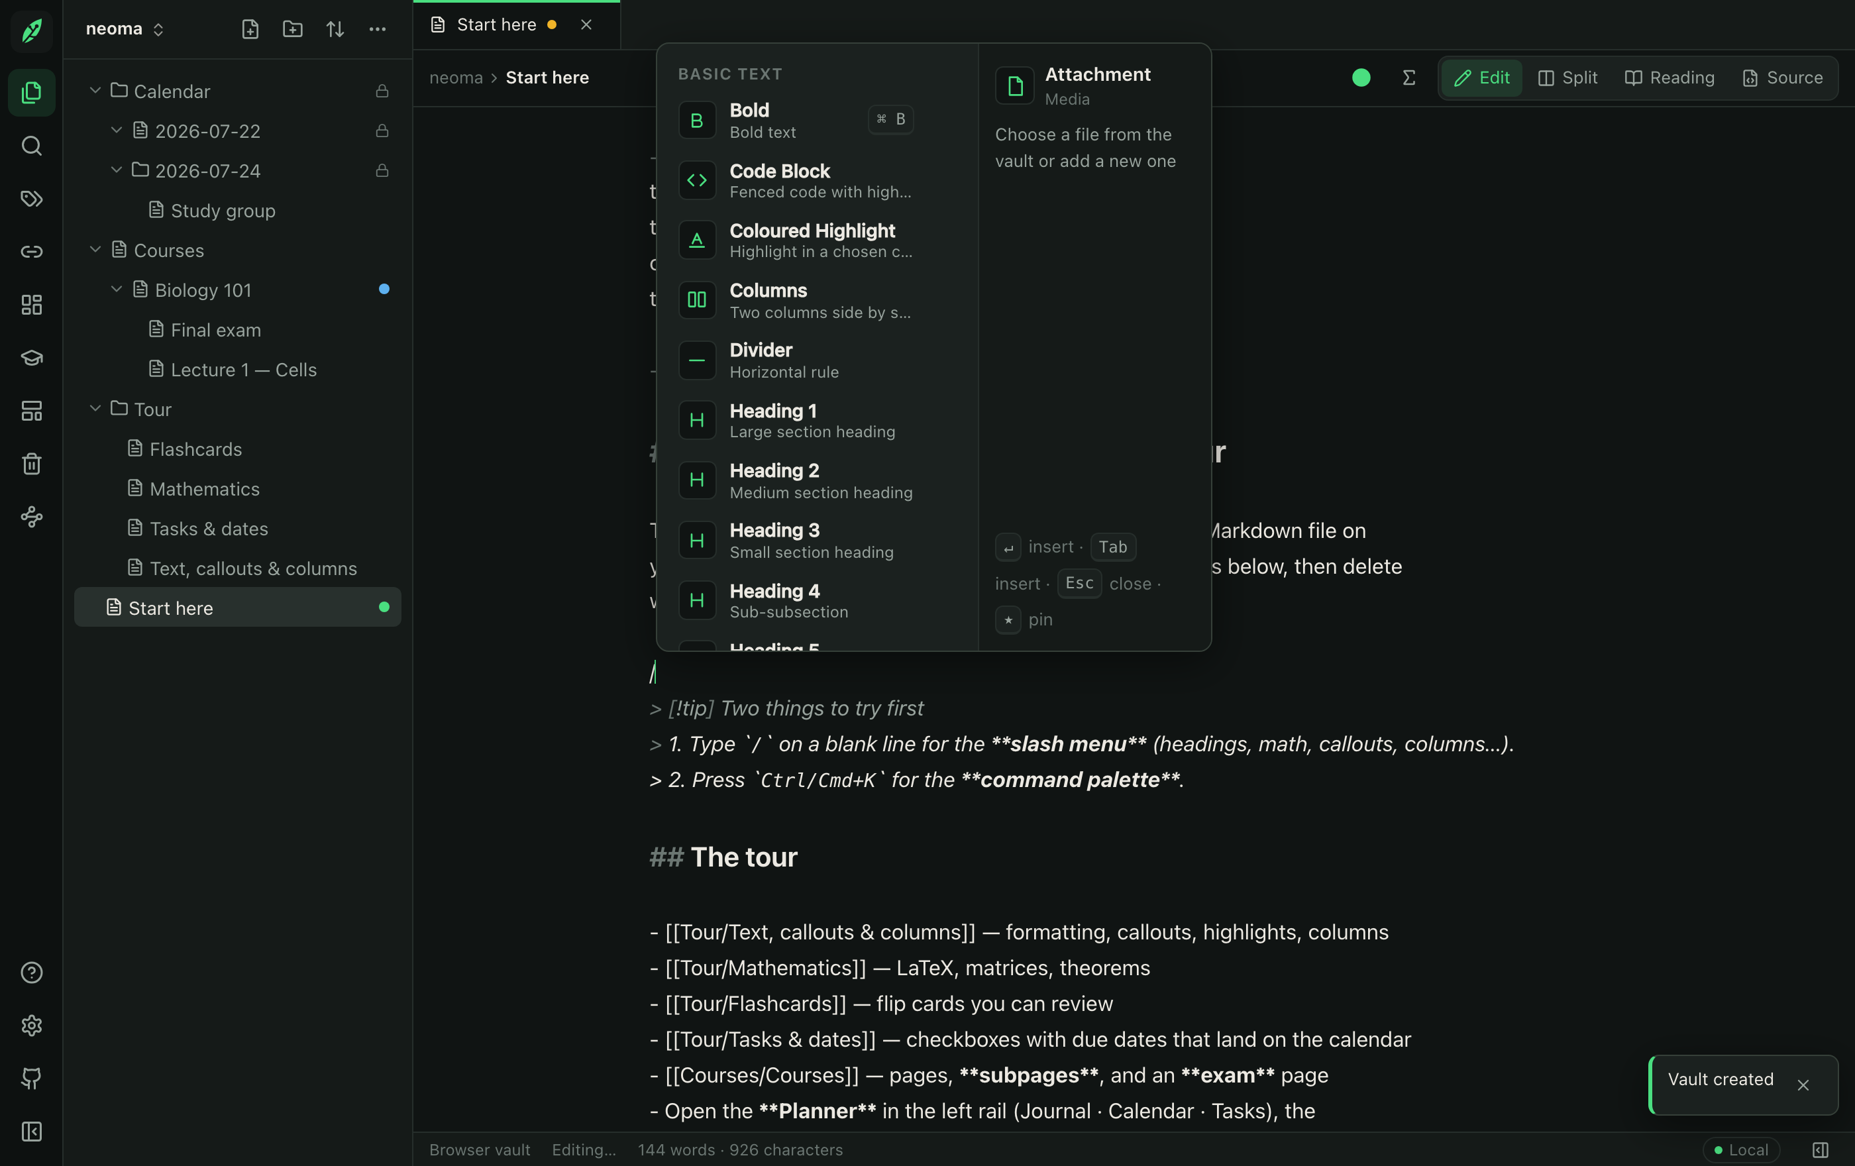Click the Local status badge
The width and height of the screenshot is (1855, 1166).
(x=1742, y=1150)
